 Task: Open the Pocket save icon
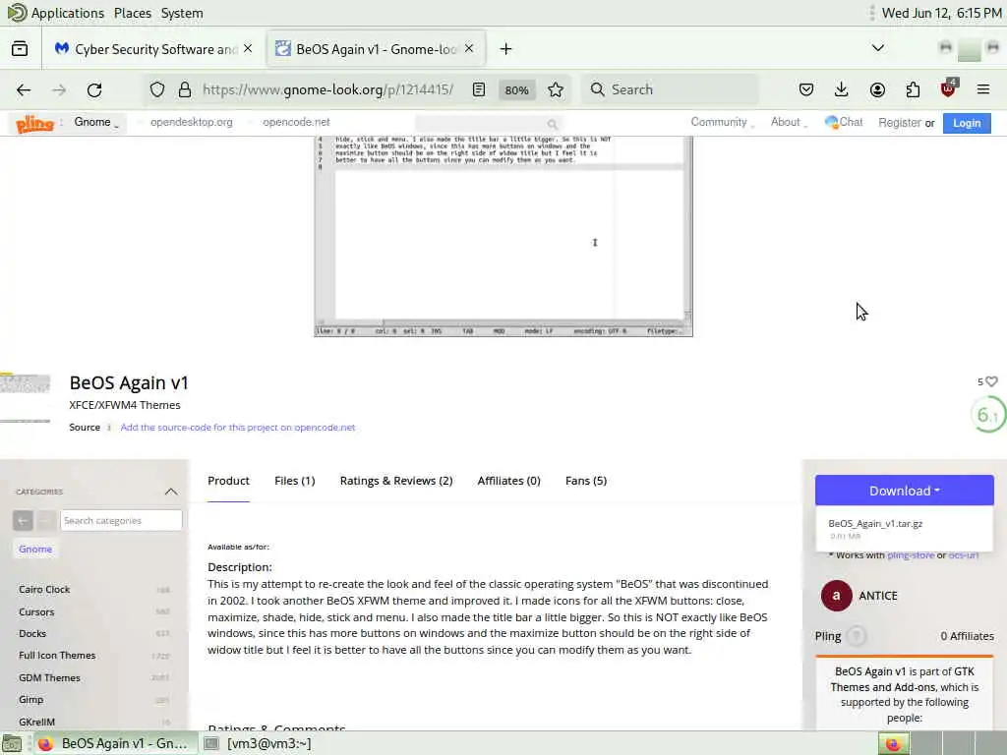pyautogui.click(x=806, y=89)
